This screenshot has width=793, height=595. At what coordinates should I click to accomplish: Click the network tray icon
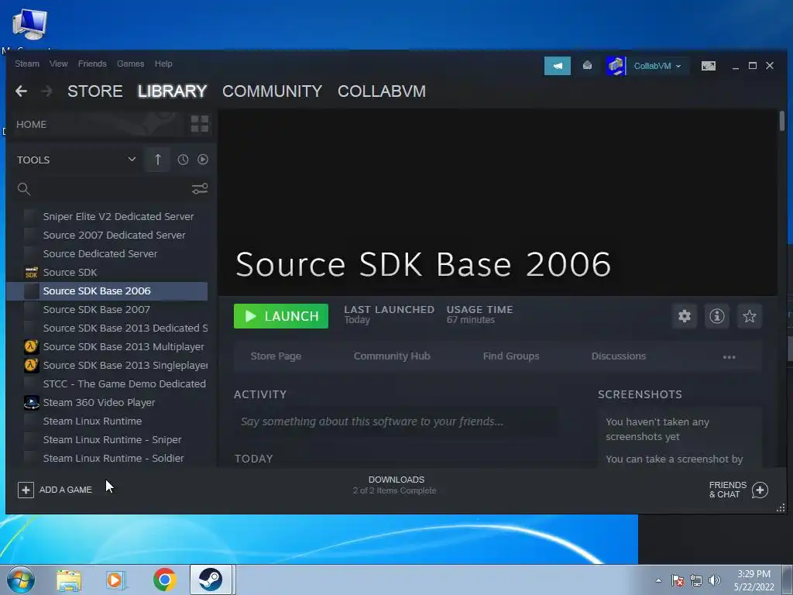point(696,580)
